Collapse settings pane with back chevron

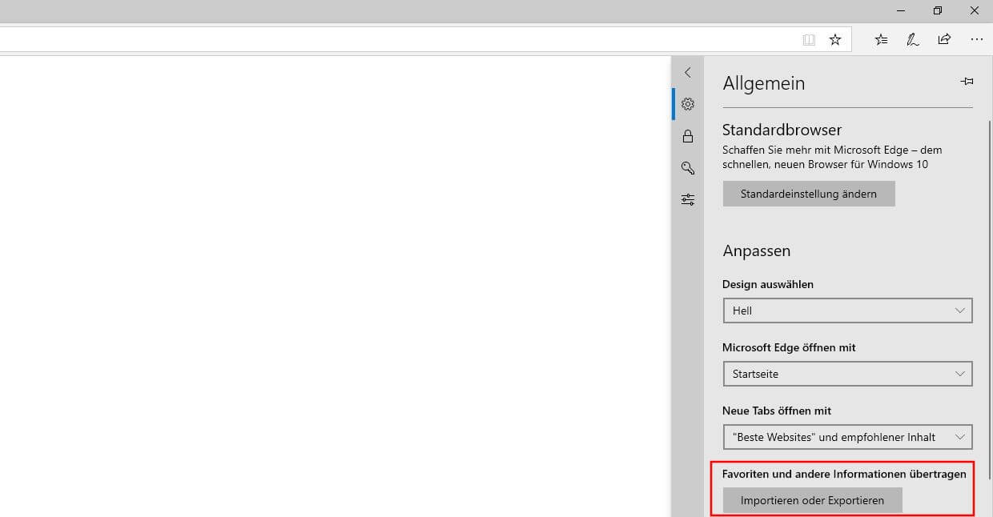pyautogui.click(x=687, y=72)
